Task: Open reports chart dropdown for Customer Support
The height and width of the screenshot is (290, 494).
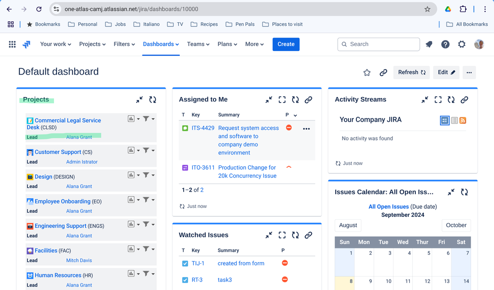Action: tap(134, 150)
